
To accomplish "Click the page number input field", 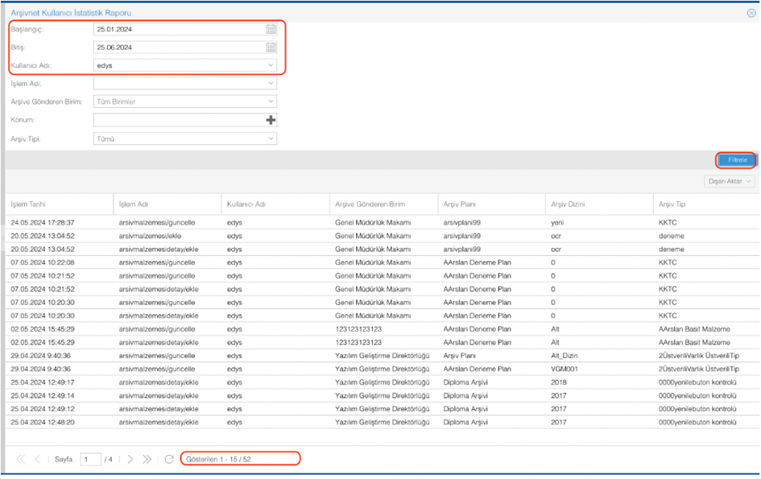I will coord(90,459).
